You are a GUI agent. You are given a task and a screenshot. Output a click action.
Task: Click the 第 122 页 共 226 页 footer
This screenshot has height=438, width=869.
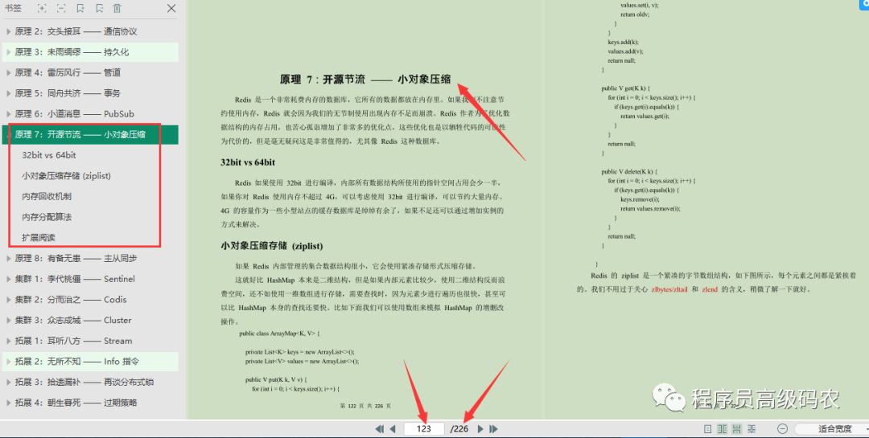point(365,406)
